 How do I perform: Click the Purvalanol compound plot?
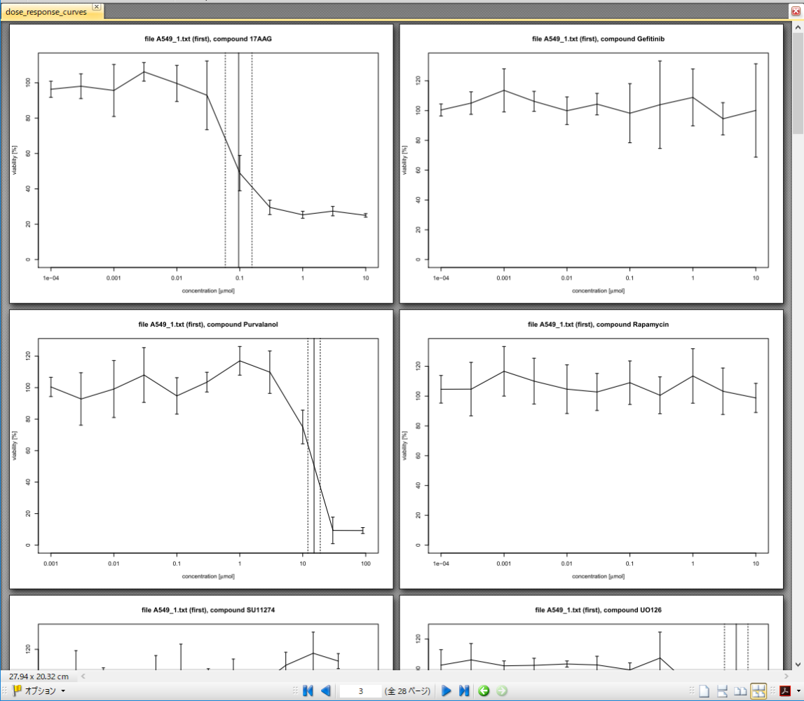pos(208,446)
